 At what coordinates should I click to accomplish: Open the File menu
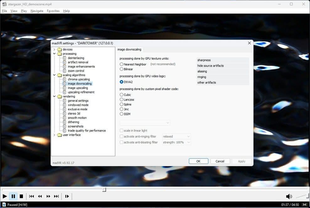coord(4,11)
